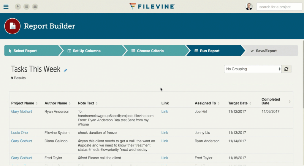The image size is (304, 166).
Task: Click the refresh report button
Action: [x=286, y=69]
